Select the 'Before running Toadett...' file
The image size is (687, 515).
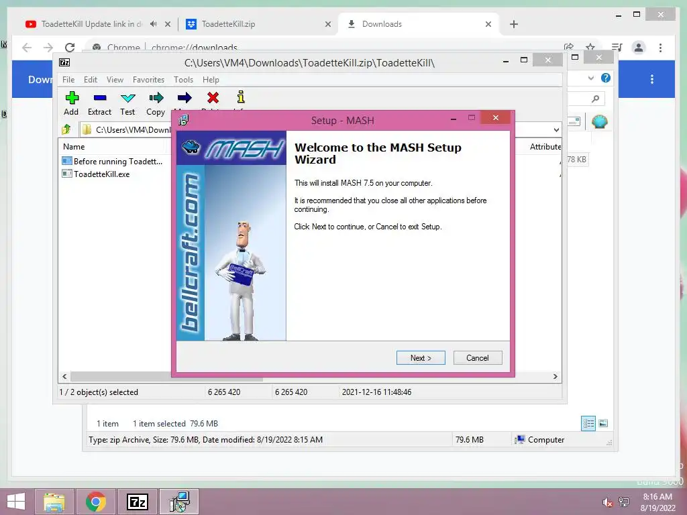click(112, 161)
